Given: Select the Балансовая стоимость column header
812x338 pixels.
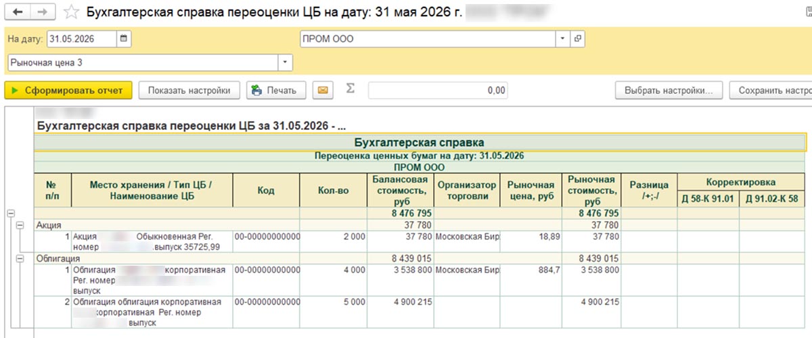Looking at the screenshot, I should 399,191.
